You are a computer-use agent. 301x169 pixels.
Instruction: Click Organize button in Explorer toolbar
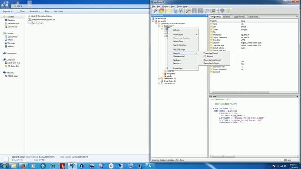(8, 11)
